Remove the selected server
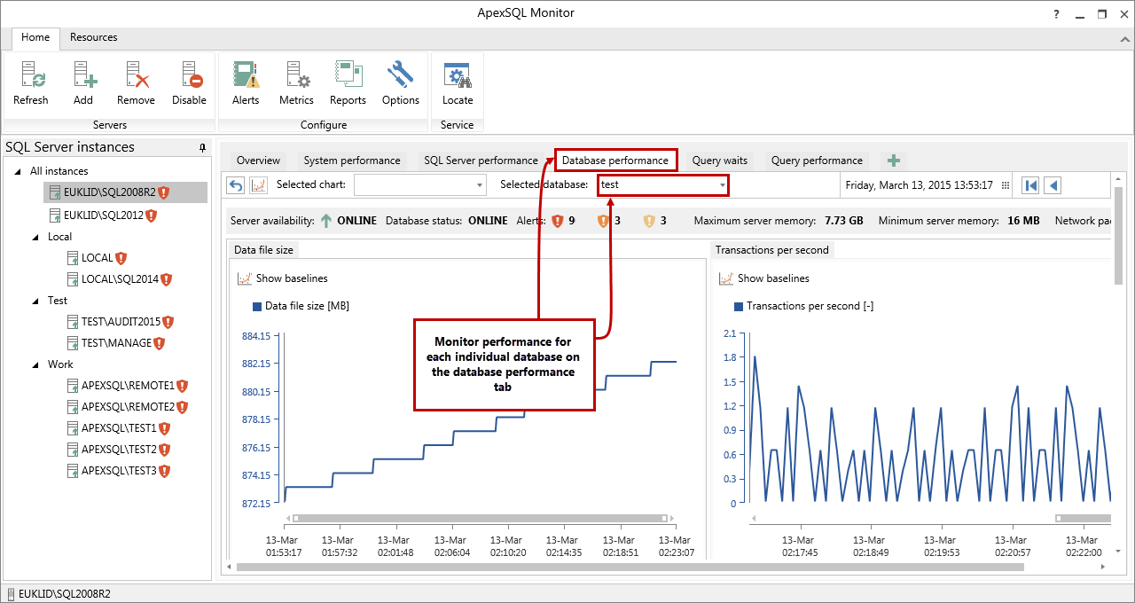This screenshot has width=1135, height=603. (x=136, y=83)
